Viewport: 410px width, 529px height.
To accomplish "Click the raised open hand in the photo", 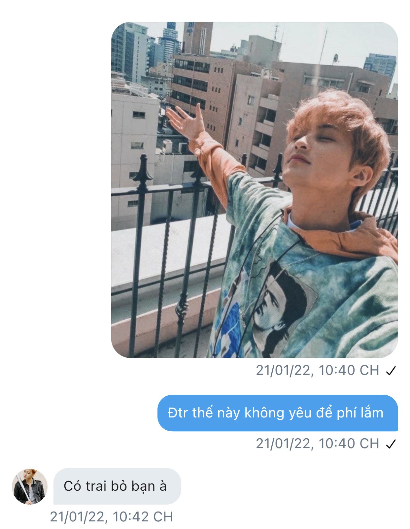I will pos(187,123).
